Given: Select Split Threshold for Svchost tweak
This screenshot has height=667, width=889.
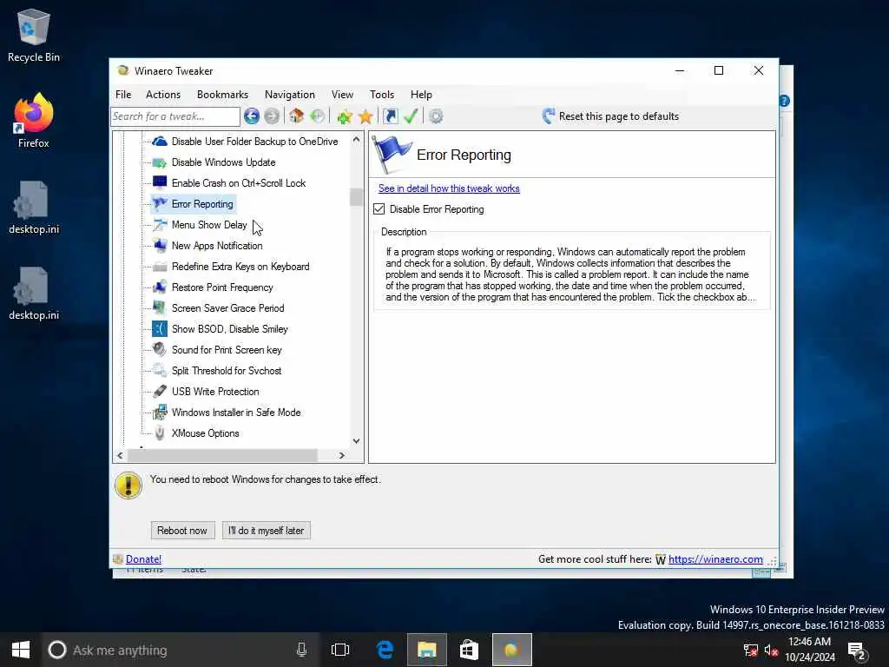Looking at the screenshot, I should [x=227, y=371].
